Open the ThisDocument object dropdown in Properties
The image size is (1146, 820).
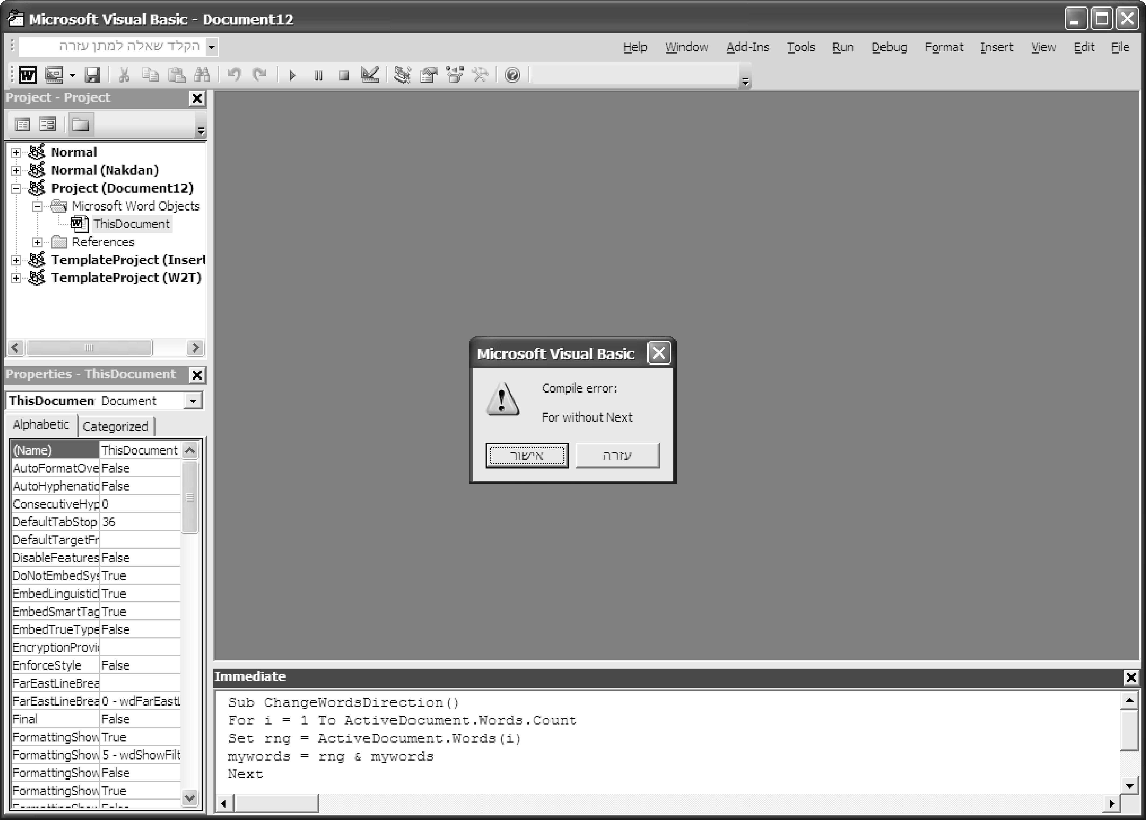click(192, 401)
